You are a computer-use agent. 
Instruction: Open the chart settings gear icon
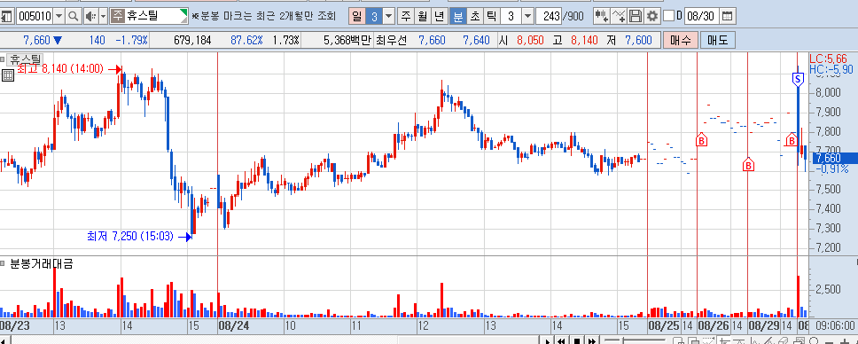(651, 16)
